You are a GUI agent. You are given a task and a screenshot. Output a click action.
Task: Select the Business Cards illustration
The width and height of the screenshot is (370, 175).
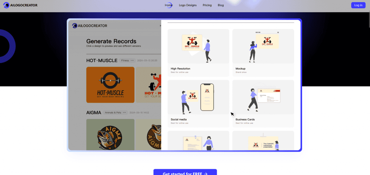(x=263, y=97)
